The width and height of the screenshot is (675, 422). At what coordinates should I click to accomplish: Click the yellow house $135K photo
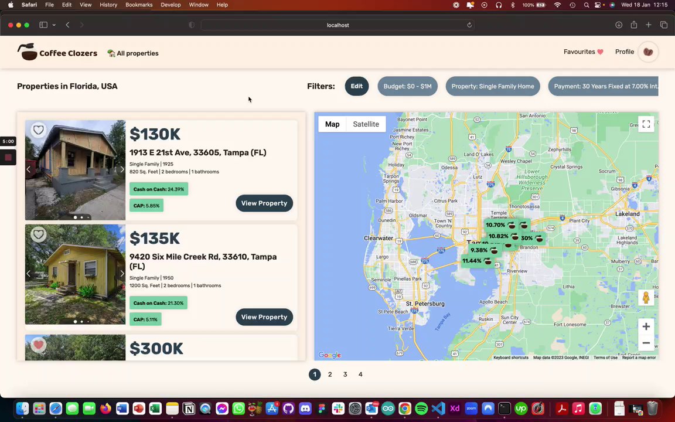pos(76,274)
